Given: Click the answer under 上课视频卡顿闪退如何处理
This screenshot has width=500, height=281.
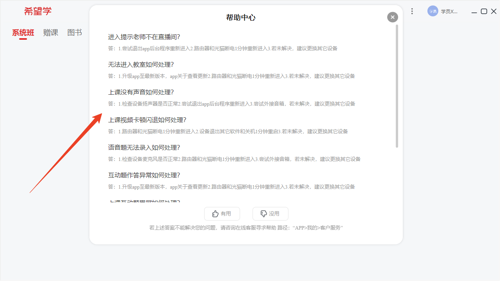Looking at the screenshot, I should pyautogui.click(x=228, y=132).
